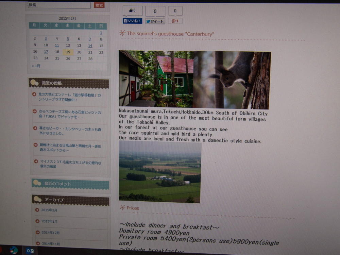Viewport: 340px width, 255px height.
Task: Open Outlook from the taskbar
Action: point(30,251)
